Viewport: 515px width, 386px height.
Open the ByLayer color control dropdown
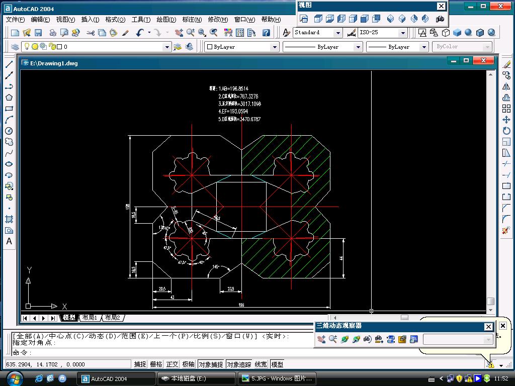275,47
